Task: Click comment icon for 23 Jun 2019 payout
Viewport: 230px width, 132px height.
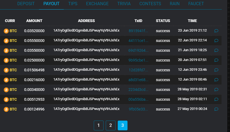Action: (x=216, y=31)
